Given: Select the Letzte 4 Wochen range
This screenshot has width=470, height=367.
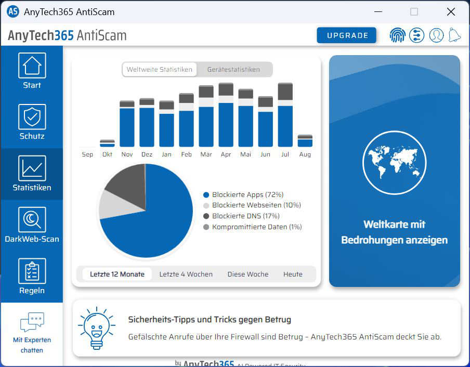Looking at the screenshot, I should [x=186, y=274].
